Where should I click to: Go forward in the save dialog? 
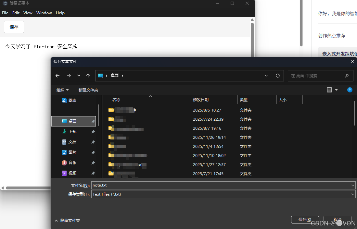[x=69, y=76]
